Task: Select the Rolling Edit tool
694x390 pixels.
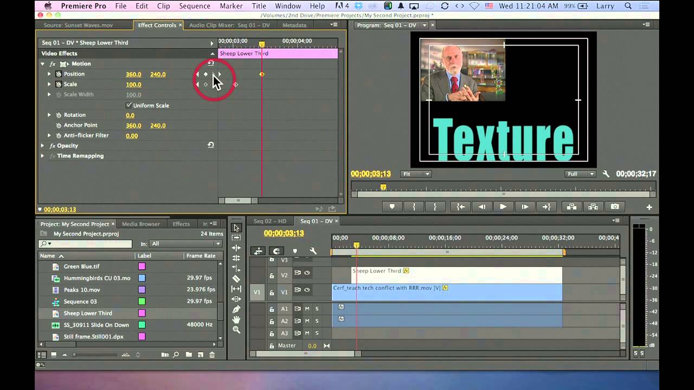Action: [236, 258]
